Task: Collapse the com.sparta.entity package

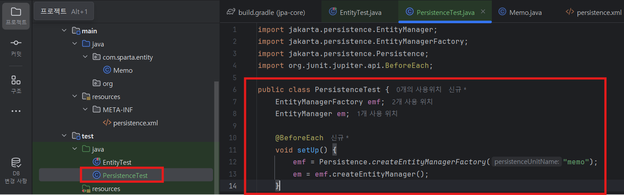Action: click(x=85, y=57)
